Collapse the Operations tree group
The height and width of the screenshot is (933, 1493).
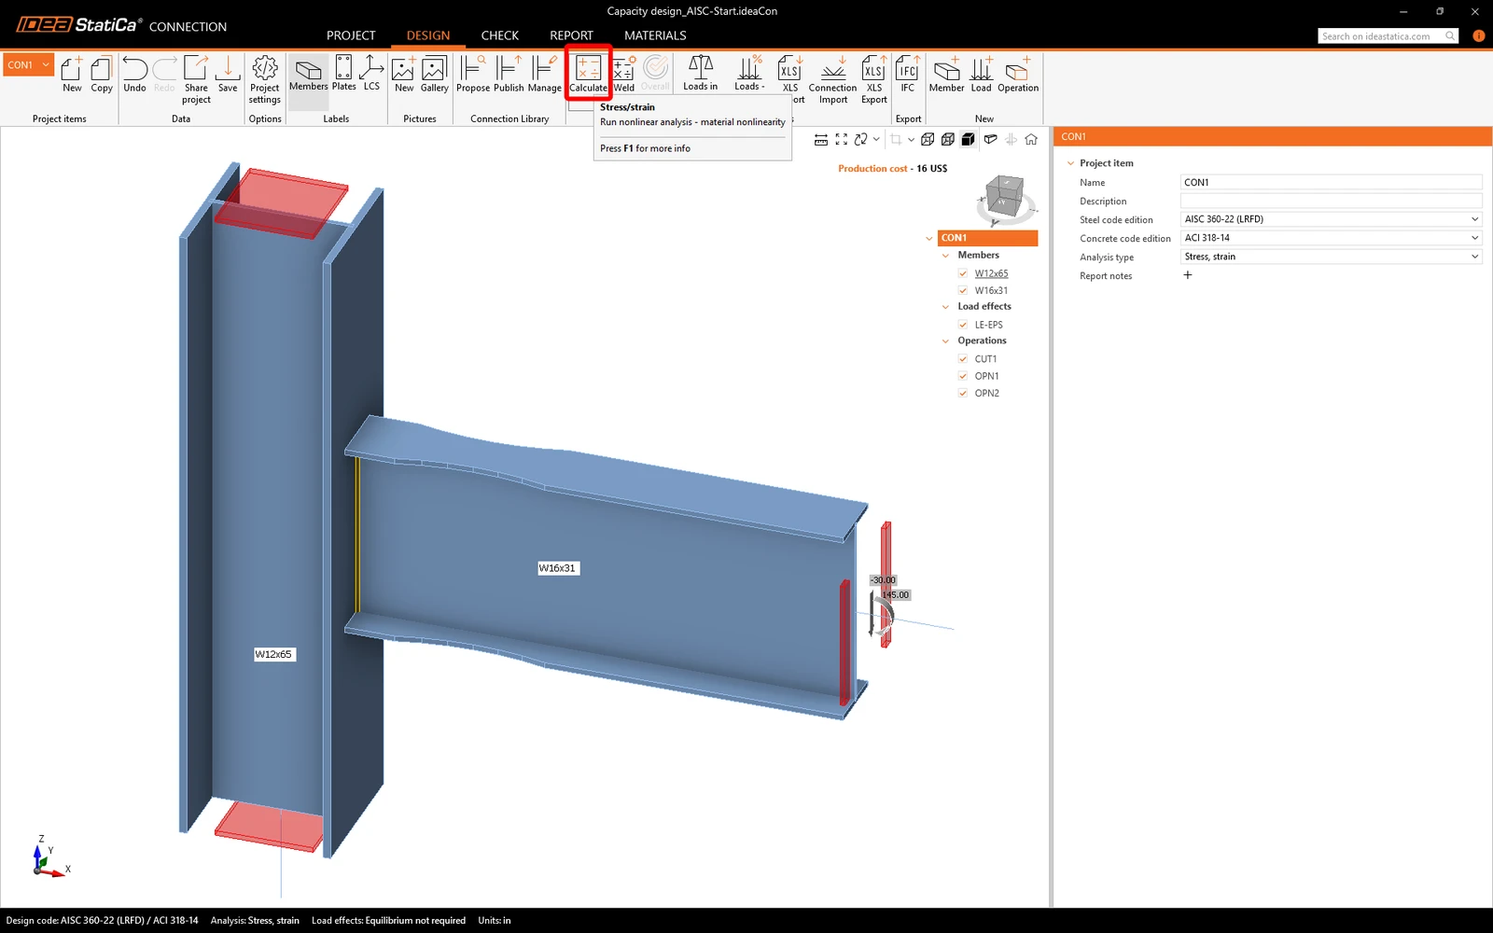coord(946,341)
